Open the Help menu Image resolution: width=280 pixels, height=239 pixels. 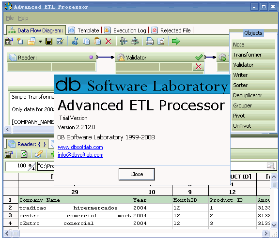[x=23, y=18]
